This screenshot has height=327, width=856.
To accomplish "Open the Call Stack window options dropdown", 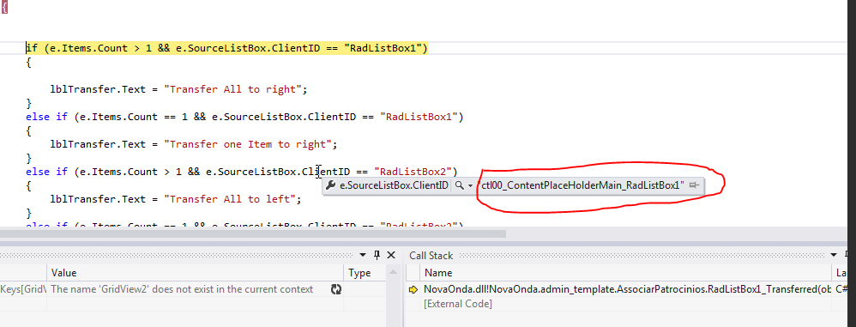I will [x=833, y=255].
